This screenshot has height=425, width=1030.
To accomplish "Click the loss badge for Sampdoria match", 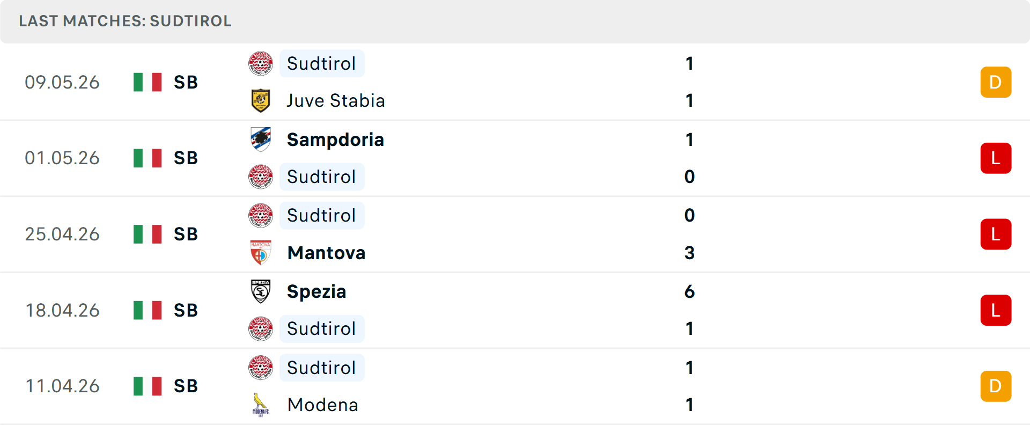I will [x=996, y=158].
